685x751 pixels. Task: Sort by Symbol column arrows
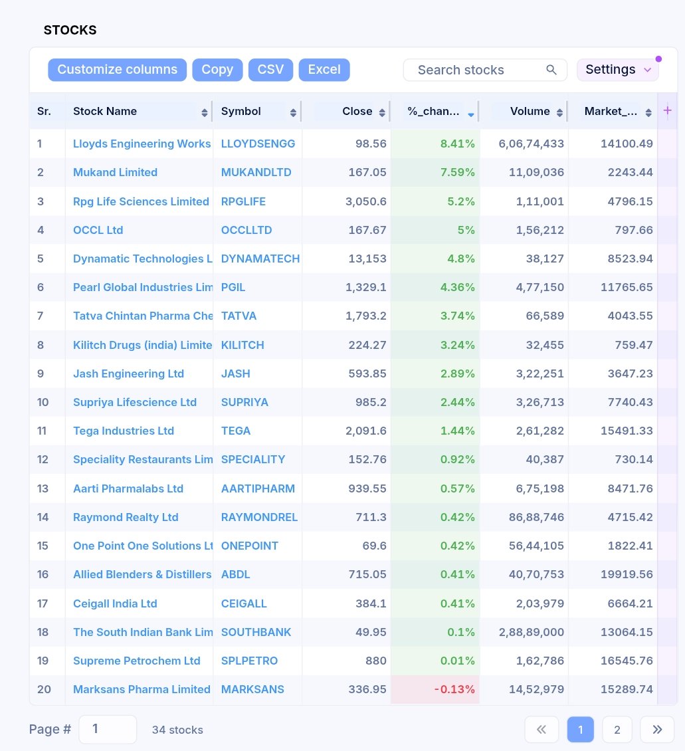point(293,112)
